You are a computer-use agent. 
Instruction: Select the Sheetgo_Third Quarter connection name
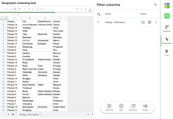click(x=115, y=22)
